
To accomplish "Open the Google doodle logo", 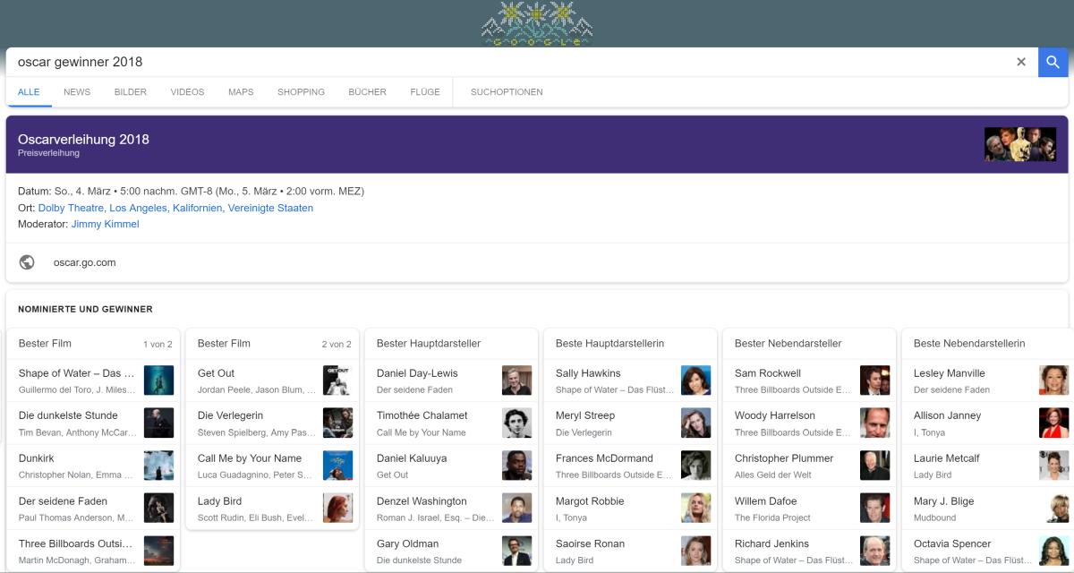I will pos(537,24).
